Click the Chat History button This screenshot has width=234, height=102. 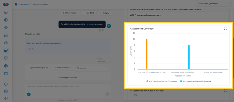coord(70,13)
